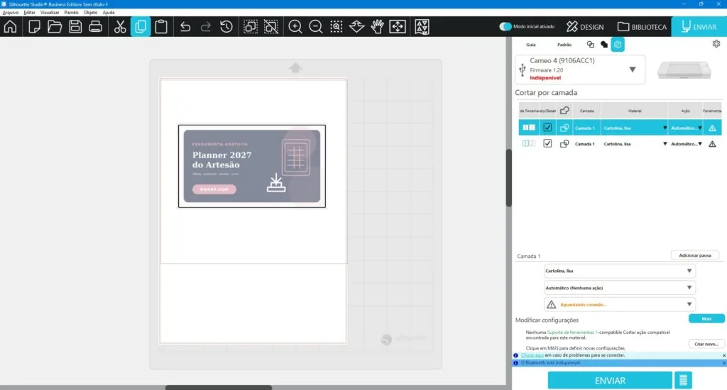Follow the Clique aqui connection link
This screenshot has height=390, width=727.
click(532, 355)
